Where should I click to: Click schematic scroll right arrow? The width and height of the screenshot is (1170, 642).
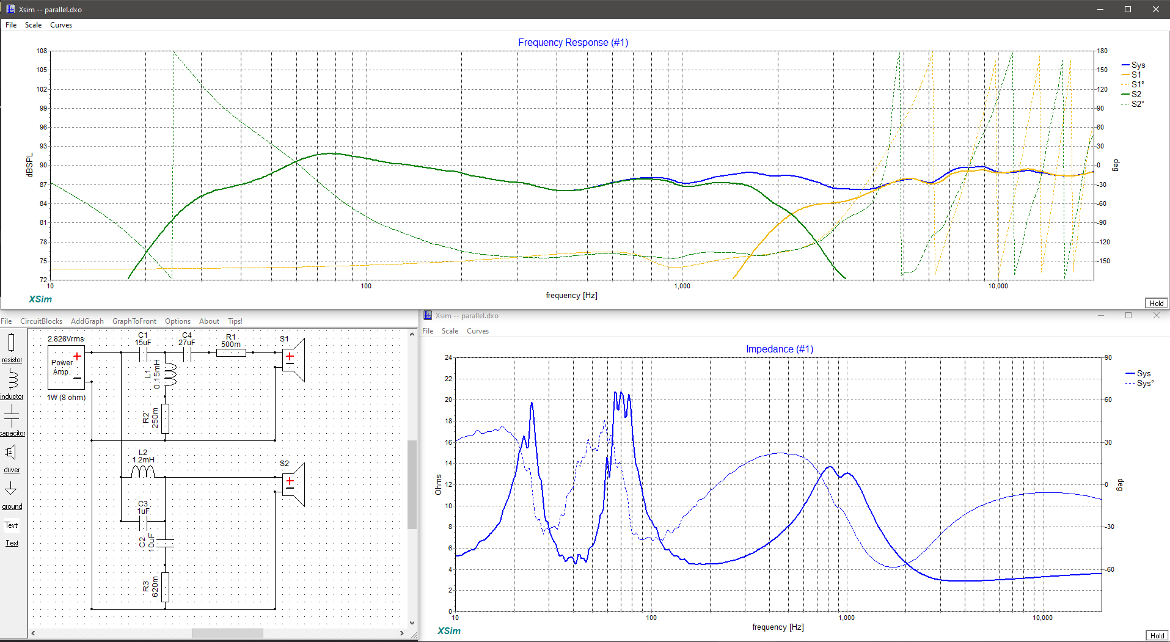402,633
